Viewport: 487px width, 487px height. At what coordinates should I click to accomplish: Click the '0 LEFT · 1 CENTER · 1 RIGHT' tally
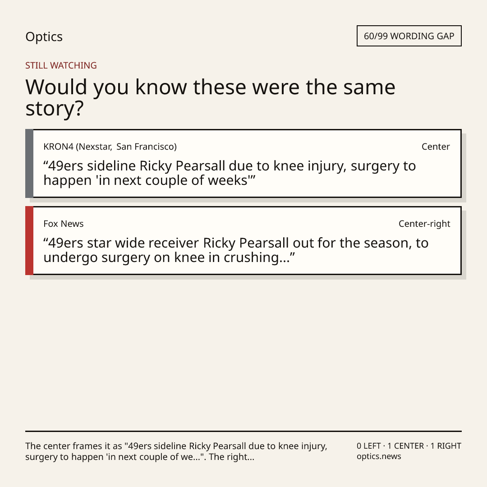409,446
